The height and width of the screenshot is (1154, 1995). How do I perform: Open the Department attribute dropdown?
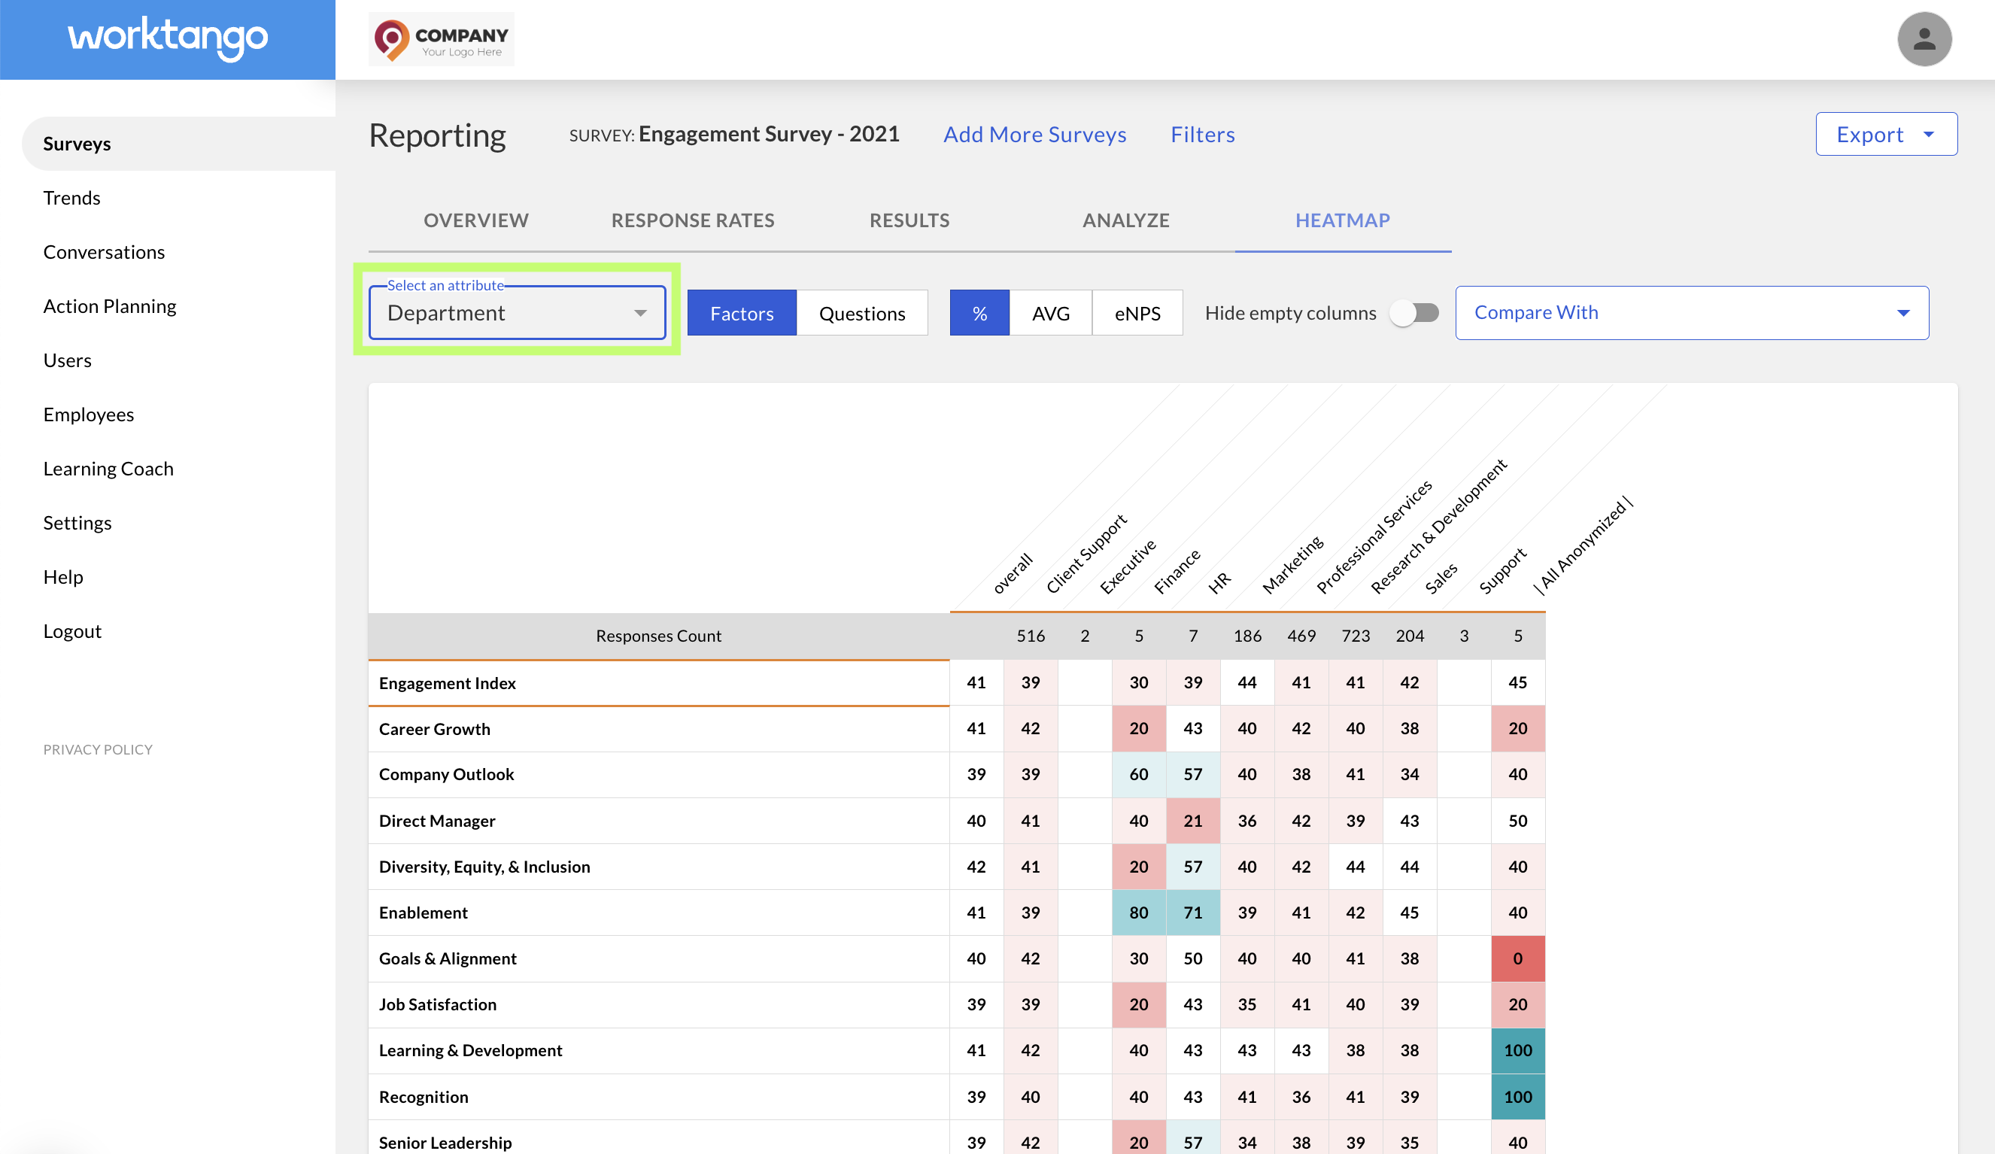coord(517,313)
